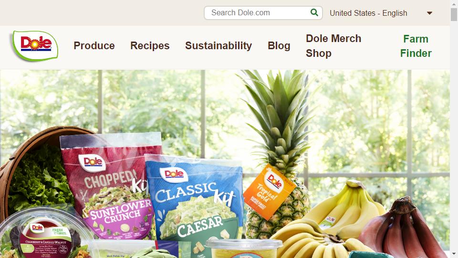This screenshot has width=458, height=258.
Task: Open the Farm Finder link
Action: coord(416,46)
